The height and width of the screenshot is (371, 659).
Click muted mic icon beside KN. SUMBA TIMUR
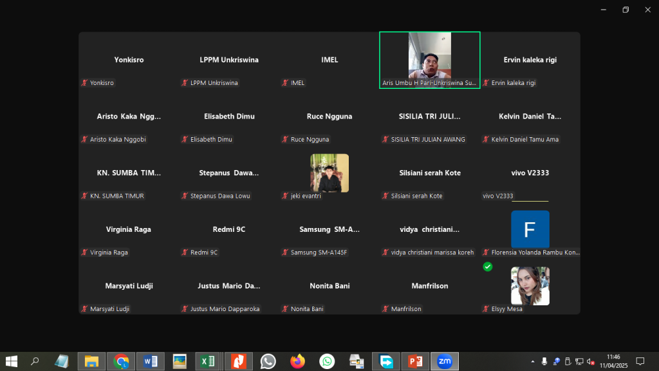point(84,196)
